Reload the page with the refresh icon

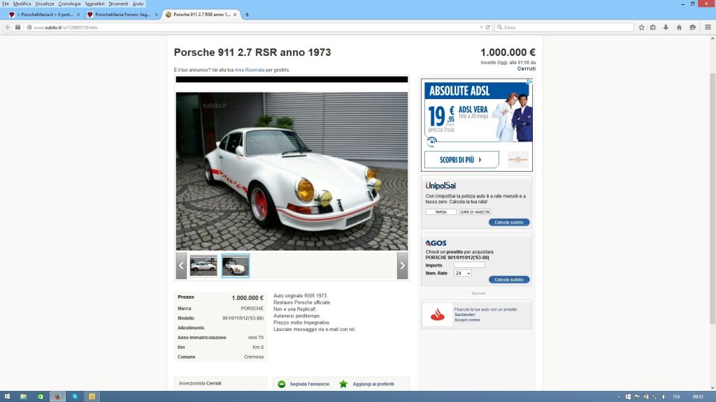pyautogui.click(x=487, y=27)
